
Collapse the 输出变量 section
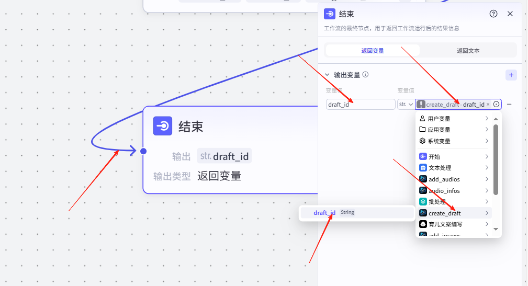tap(328, 75)
